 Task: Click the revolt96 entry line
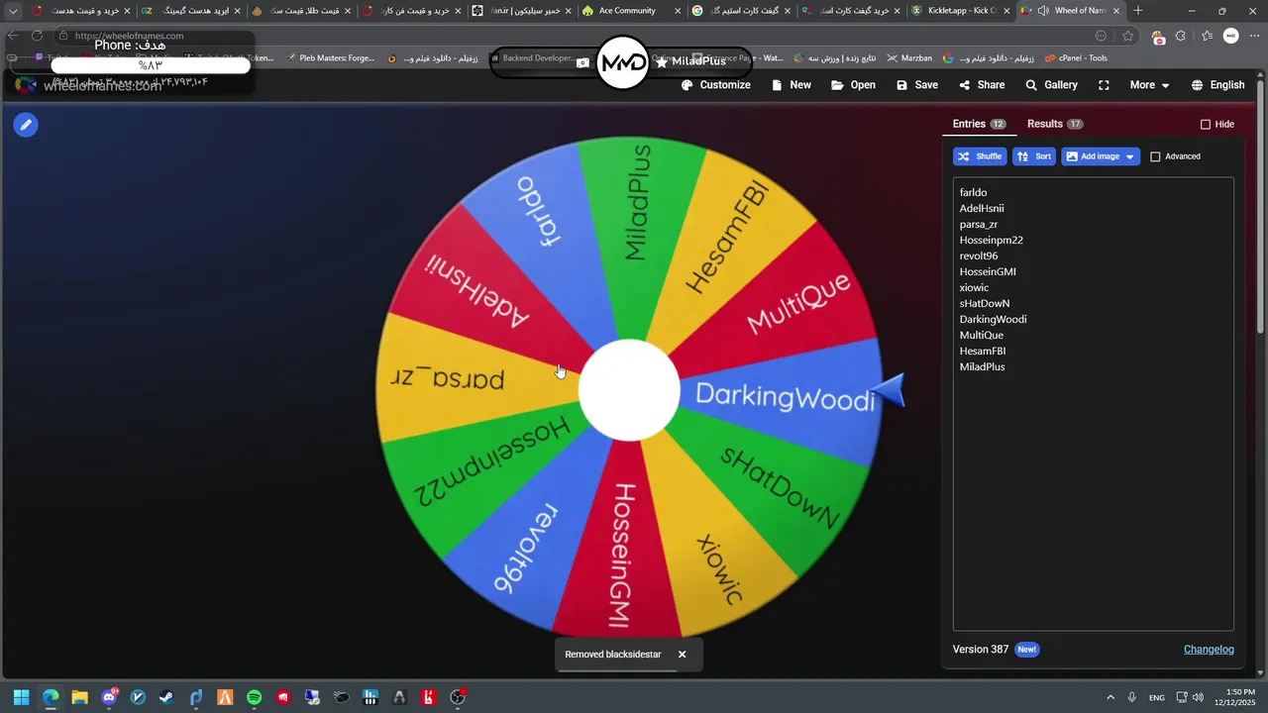coord(978,255)
